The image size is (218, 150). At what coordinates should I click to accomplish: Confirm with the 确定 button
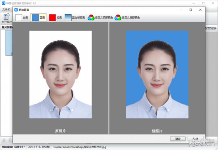pos(178,139)
